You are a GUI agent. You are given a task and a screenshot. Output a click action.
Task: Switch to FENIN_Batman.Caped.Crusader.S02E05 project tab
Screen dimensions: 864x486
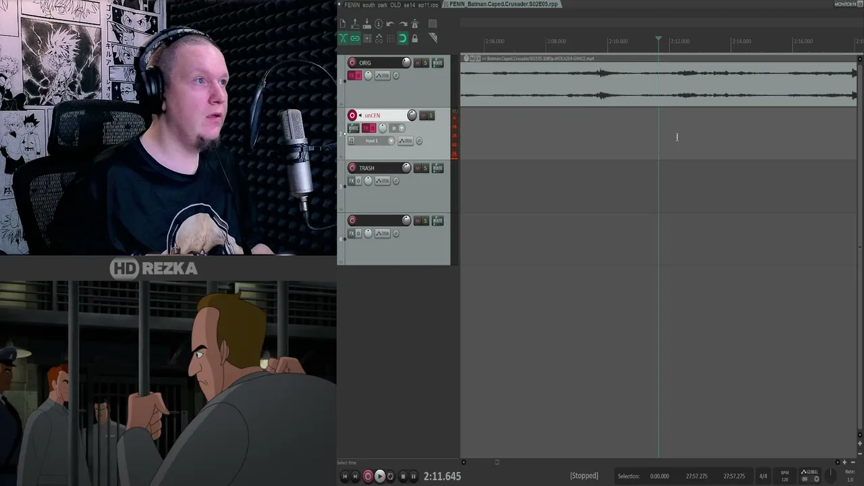click(503, 4)
